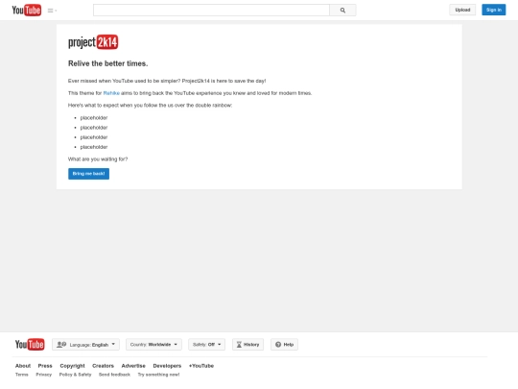Screen dimensions: 518x389
Task: Click the magnifying glass search button
Action: [342, 11]
